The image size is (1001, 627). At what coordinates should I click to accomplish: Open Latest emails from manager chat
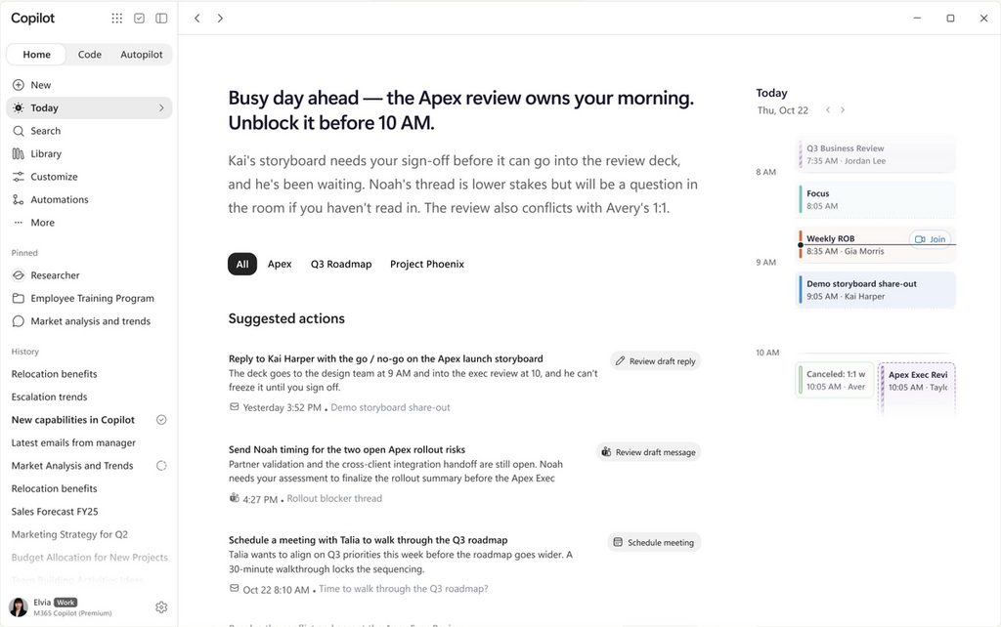[73, 442]
